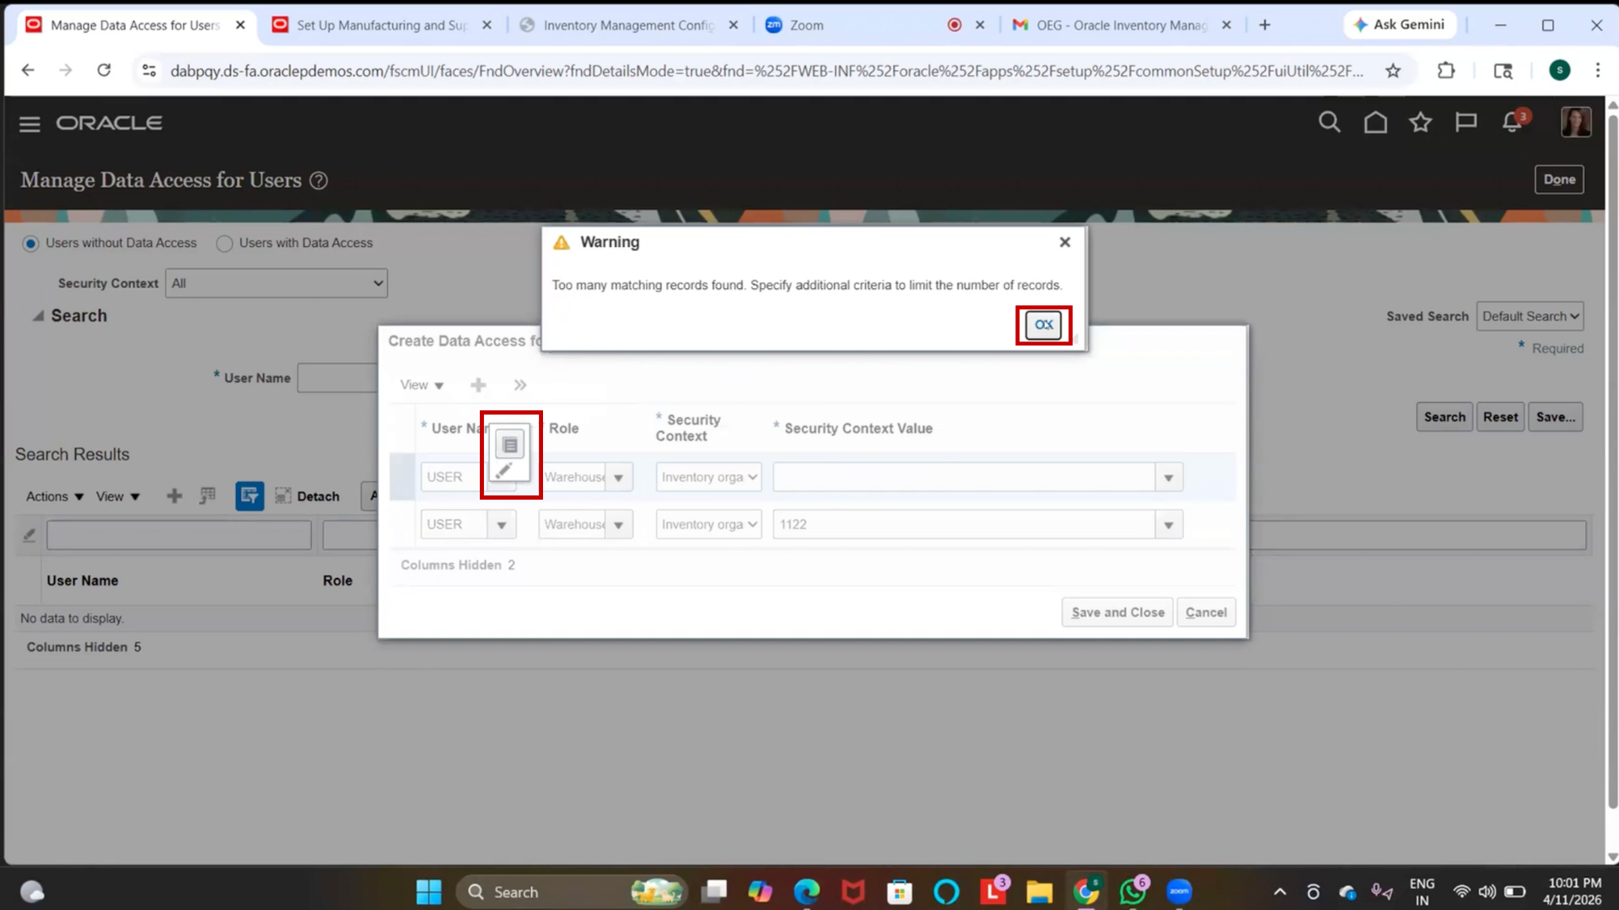Open the Oracle search icon
The height and width of the screenshot is (910, 1619).
click(x=1329, y=122)
